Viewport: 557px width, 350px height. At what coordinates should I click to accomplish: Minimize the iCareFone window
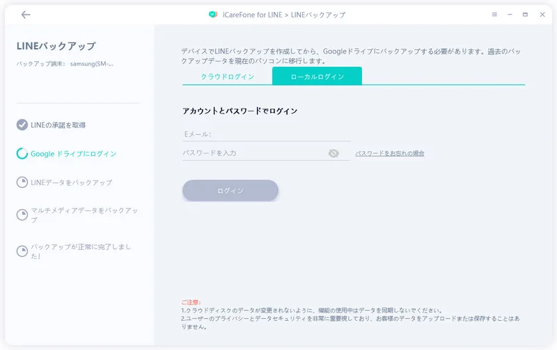(x=510, y=15)
